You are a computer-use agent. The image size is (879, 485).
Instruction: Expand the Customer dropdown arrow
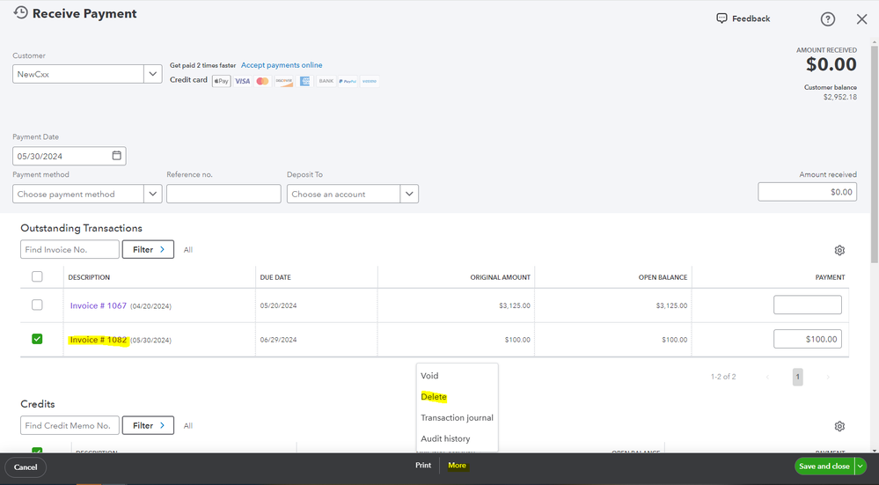tap(152, 74)
